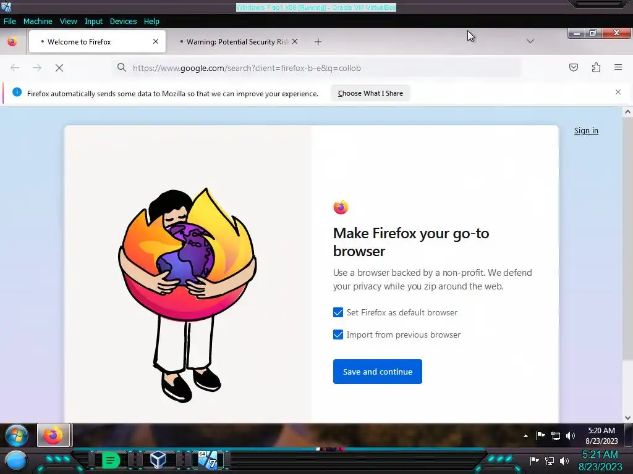This screenshot has height=474, width=633.
Task: Click Save and continue button
Action: 378,372
